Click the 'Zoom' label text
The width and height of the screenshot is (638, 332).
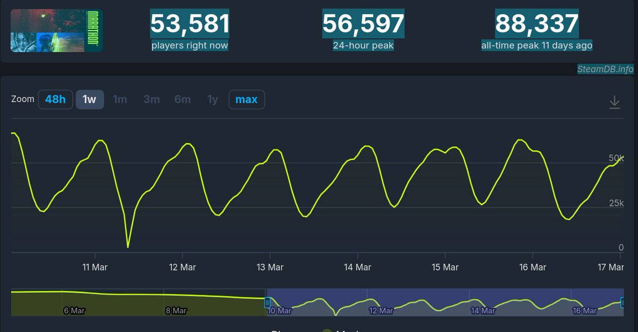tap(23, 99)
